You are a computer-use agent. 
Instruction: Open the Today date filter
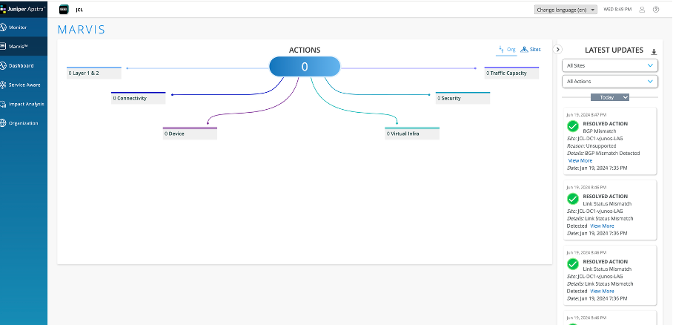click(x=609, y=97)
